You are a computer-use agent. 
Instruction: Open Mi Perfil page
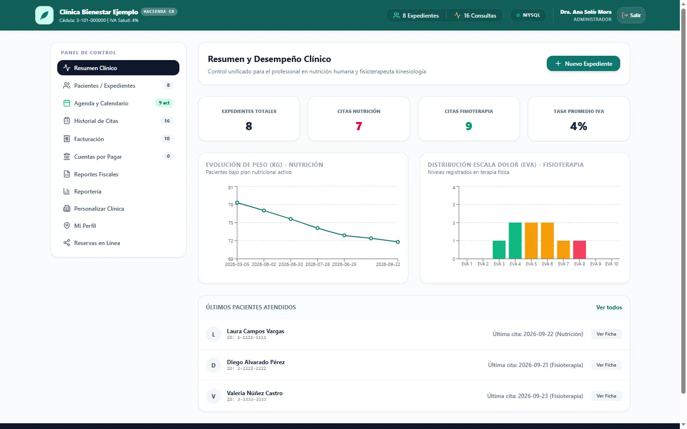(118, 225)
